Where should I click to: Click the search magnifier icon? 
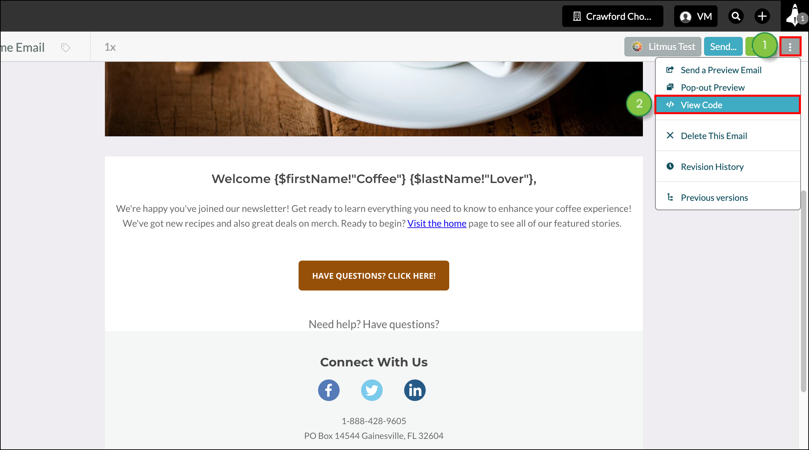736,16
